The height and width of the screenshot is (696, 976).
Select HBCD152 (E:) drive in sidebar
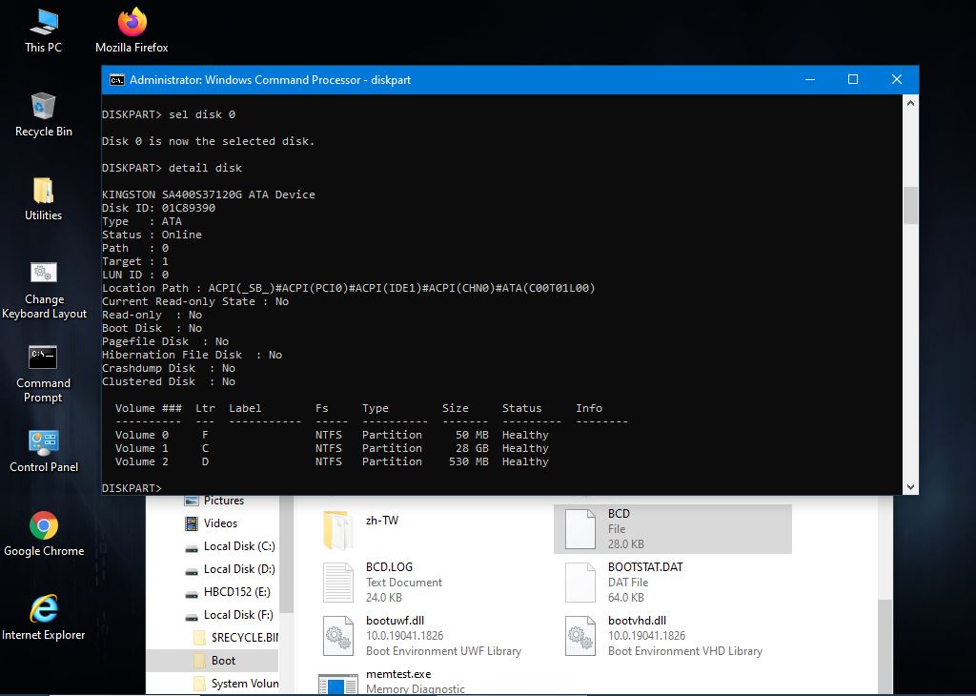coord(238,592)
